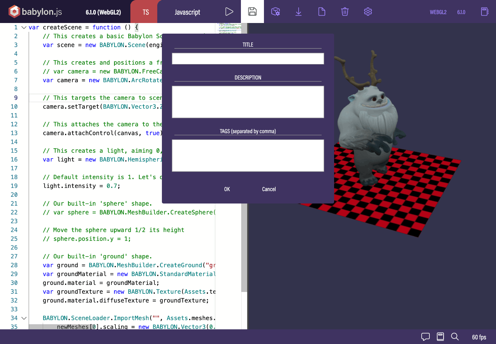Screen dimensions: 496x344
Task: Run the playground with Play icon
Action: point(229,12)
